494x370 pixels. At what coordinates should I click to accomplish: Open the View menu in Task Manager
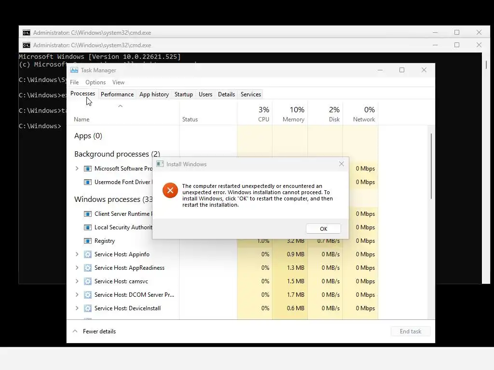click(119, 82)
